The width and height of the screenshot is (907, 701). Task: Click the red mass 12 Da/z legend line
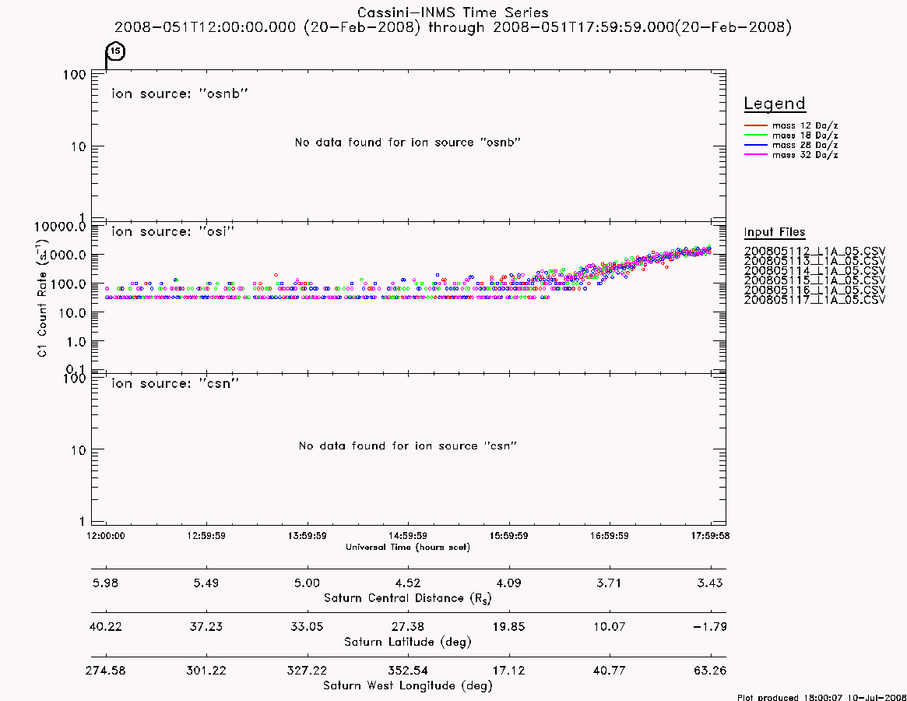755,125
